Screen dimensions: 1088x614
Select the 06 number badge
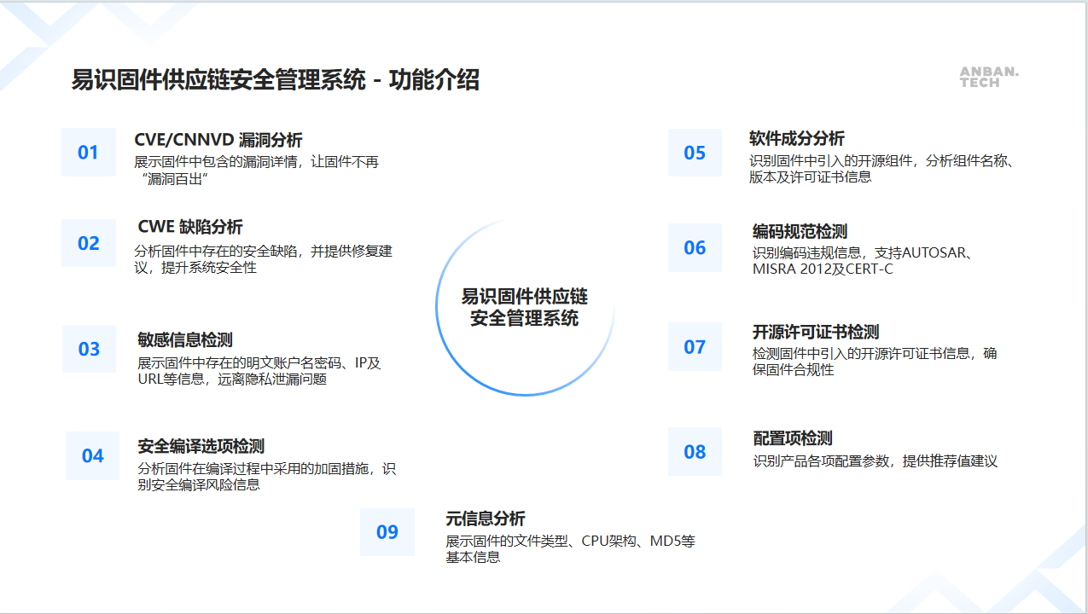click(x=695, y=248)
